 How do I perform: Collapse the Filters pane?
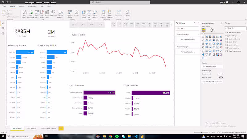[x=198, y=23]
